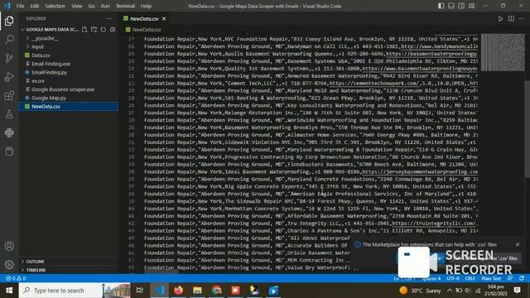This screenshot has height=298, width=530.
Task: Click the Run file play button
Action: [500, 18]
